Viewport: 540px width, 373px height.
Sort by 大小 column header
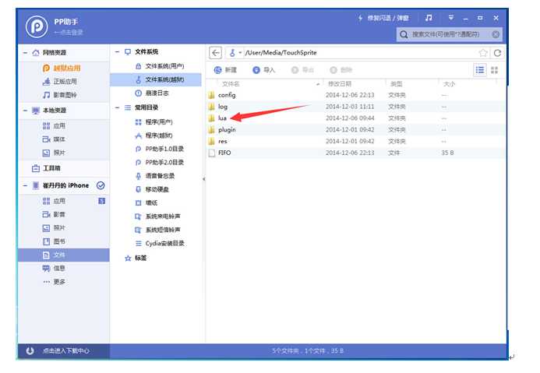[449, 83]
